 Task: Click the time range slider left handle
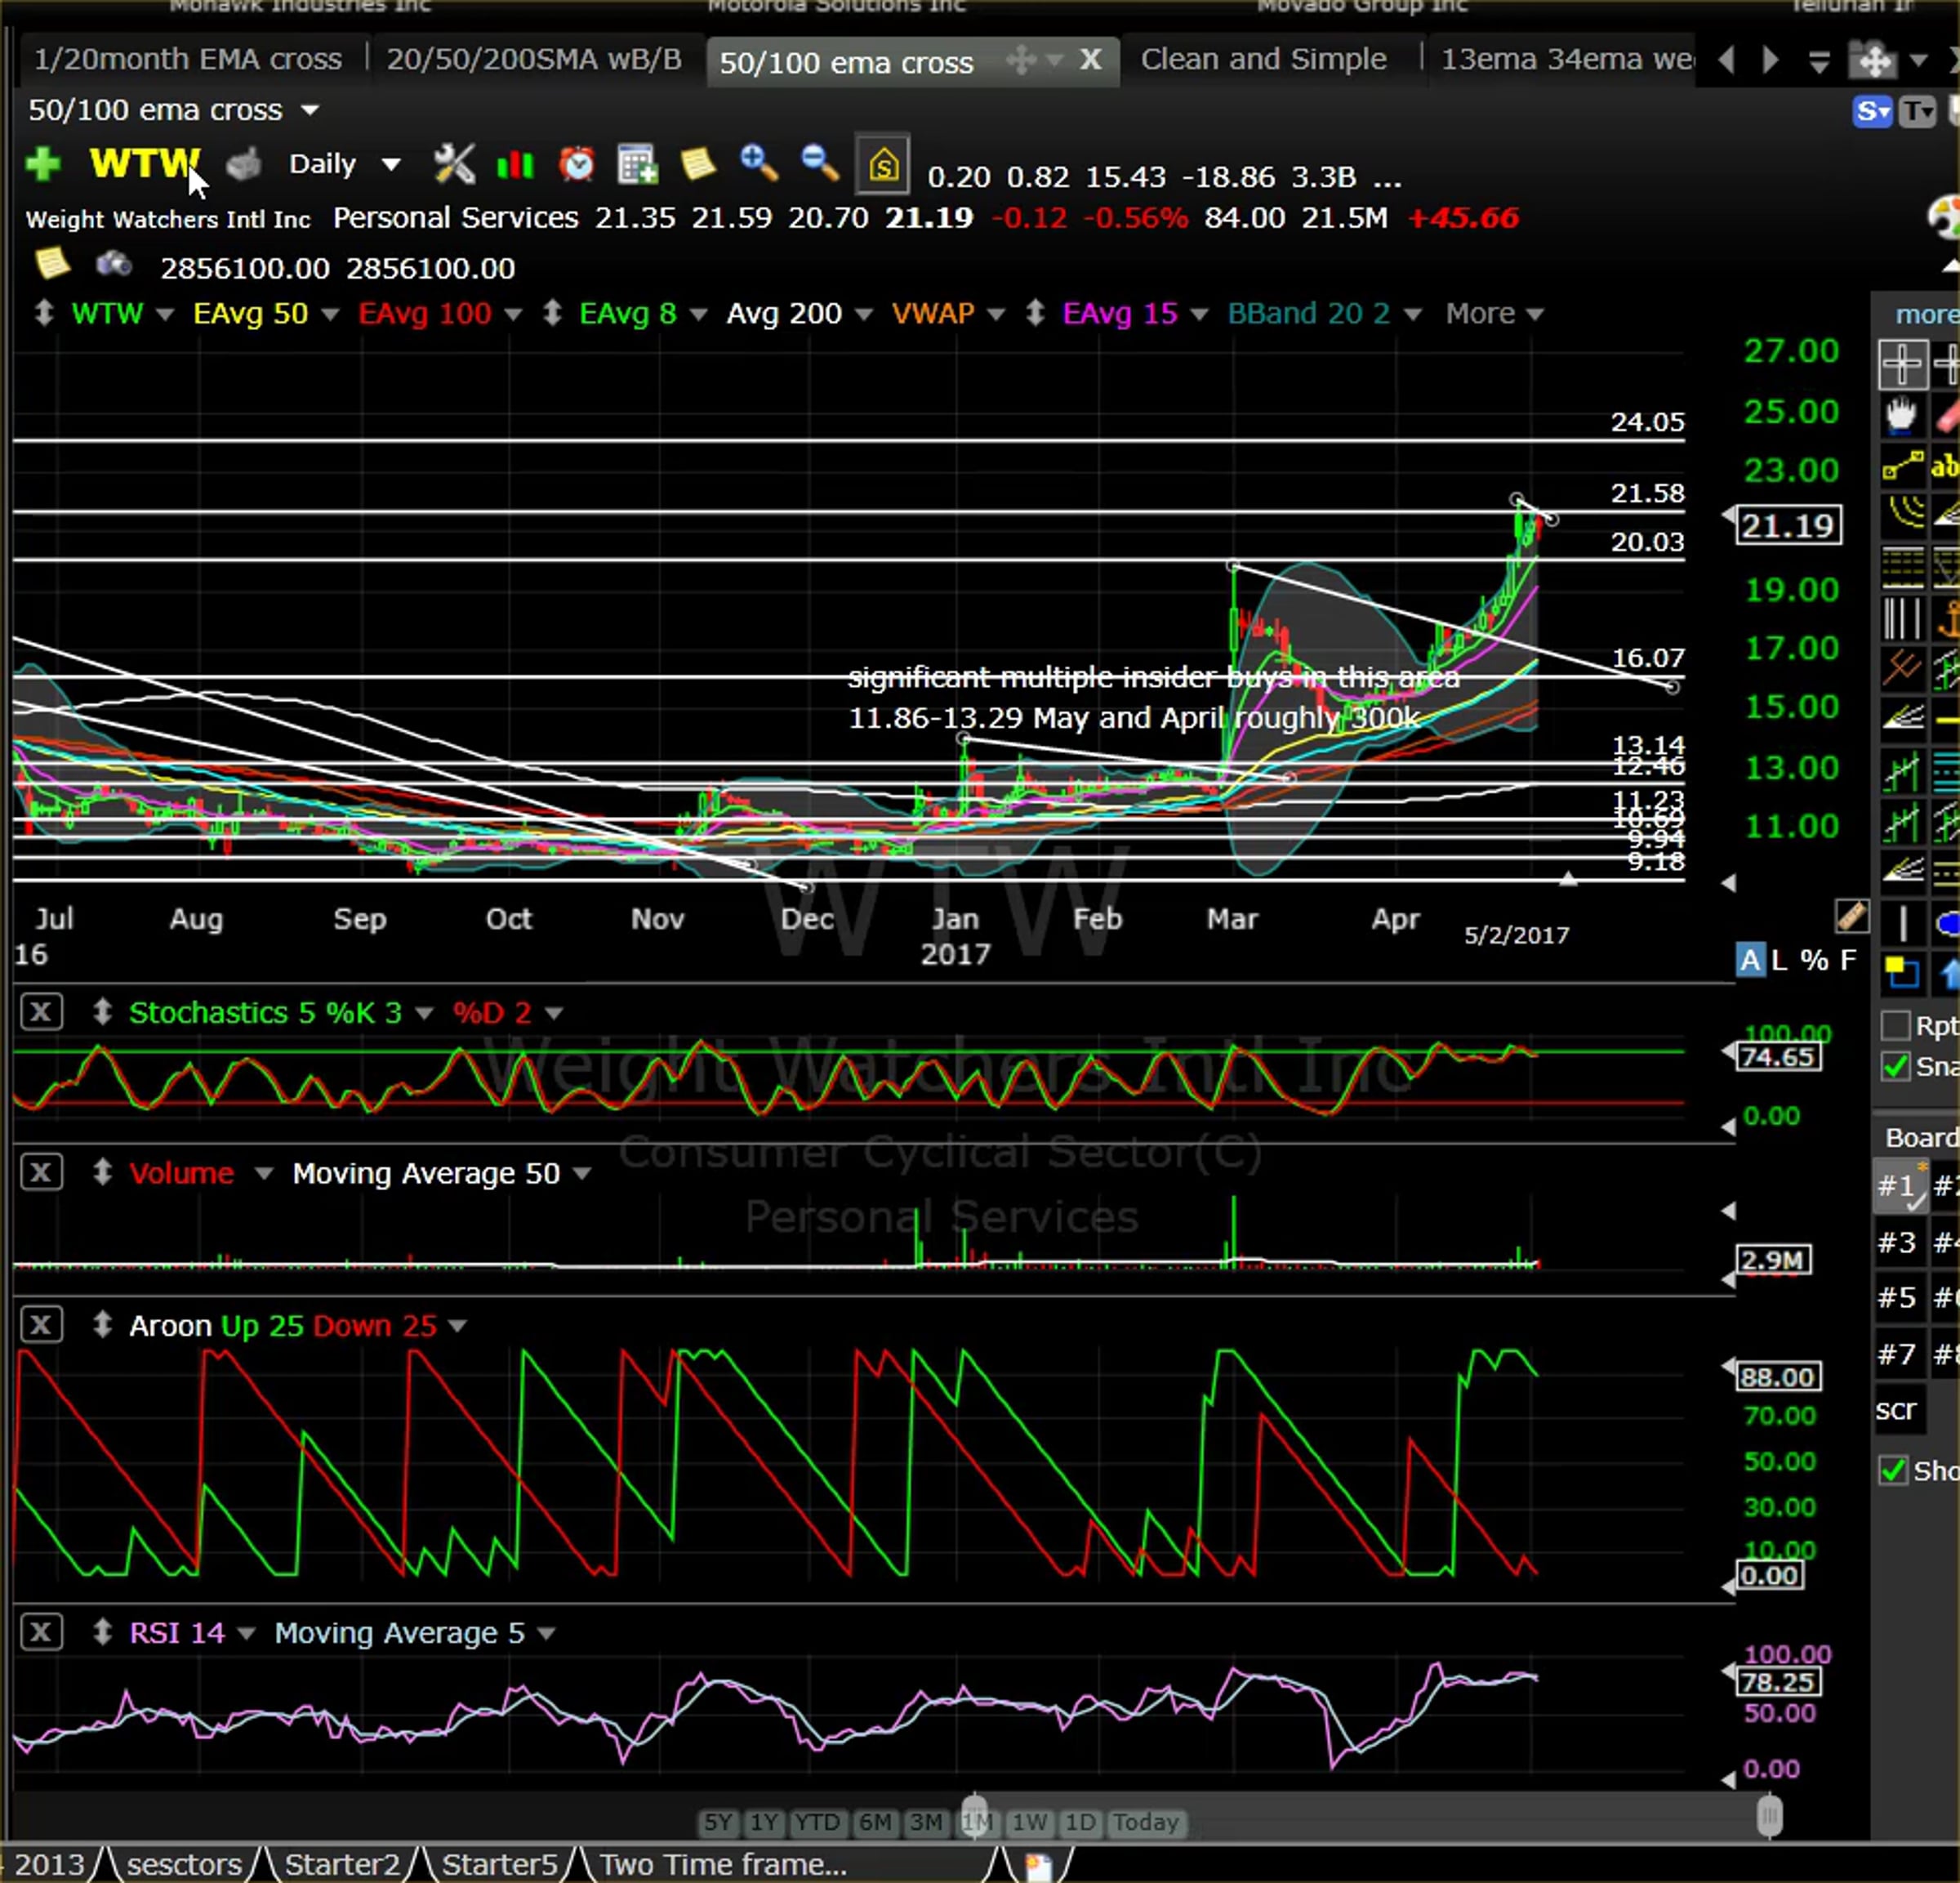pyautogui.click(x=975, y=1815)
